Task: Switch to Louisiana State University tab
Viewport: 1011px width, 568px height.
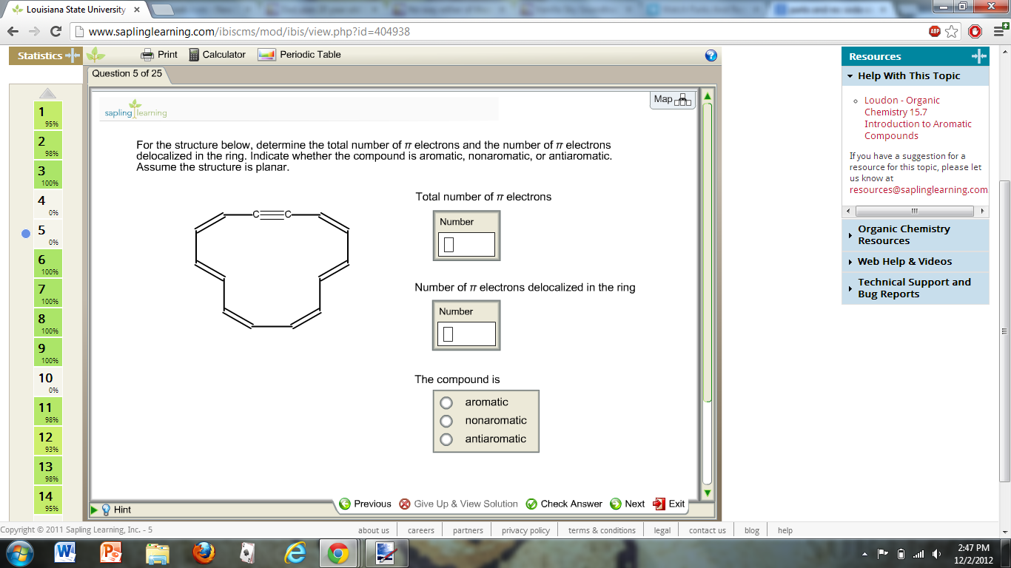Action: (76, 10)
